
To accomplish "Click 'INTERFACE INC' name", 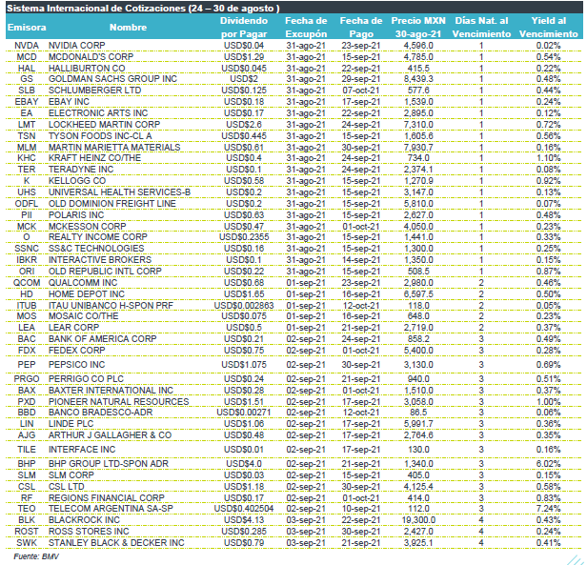I will tap(82, 450).
